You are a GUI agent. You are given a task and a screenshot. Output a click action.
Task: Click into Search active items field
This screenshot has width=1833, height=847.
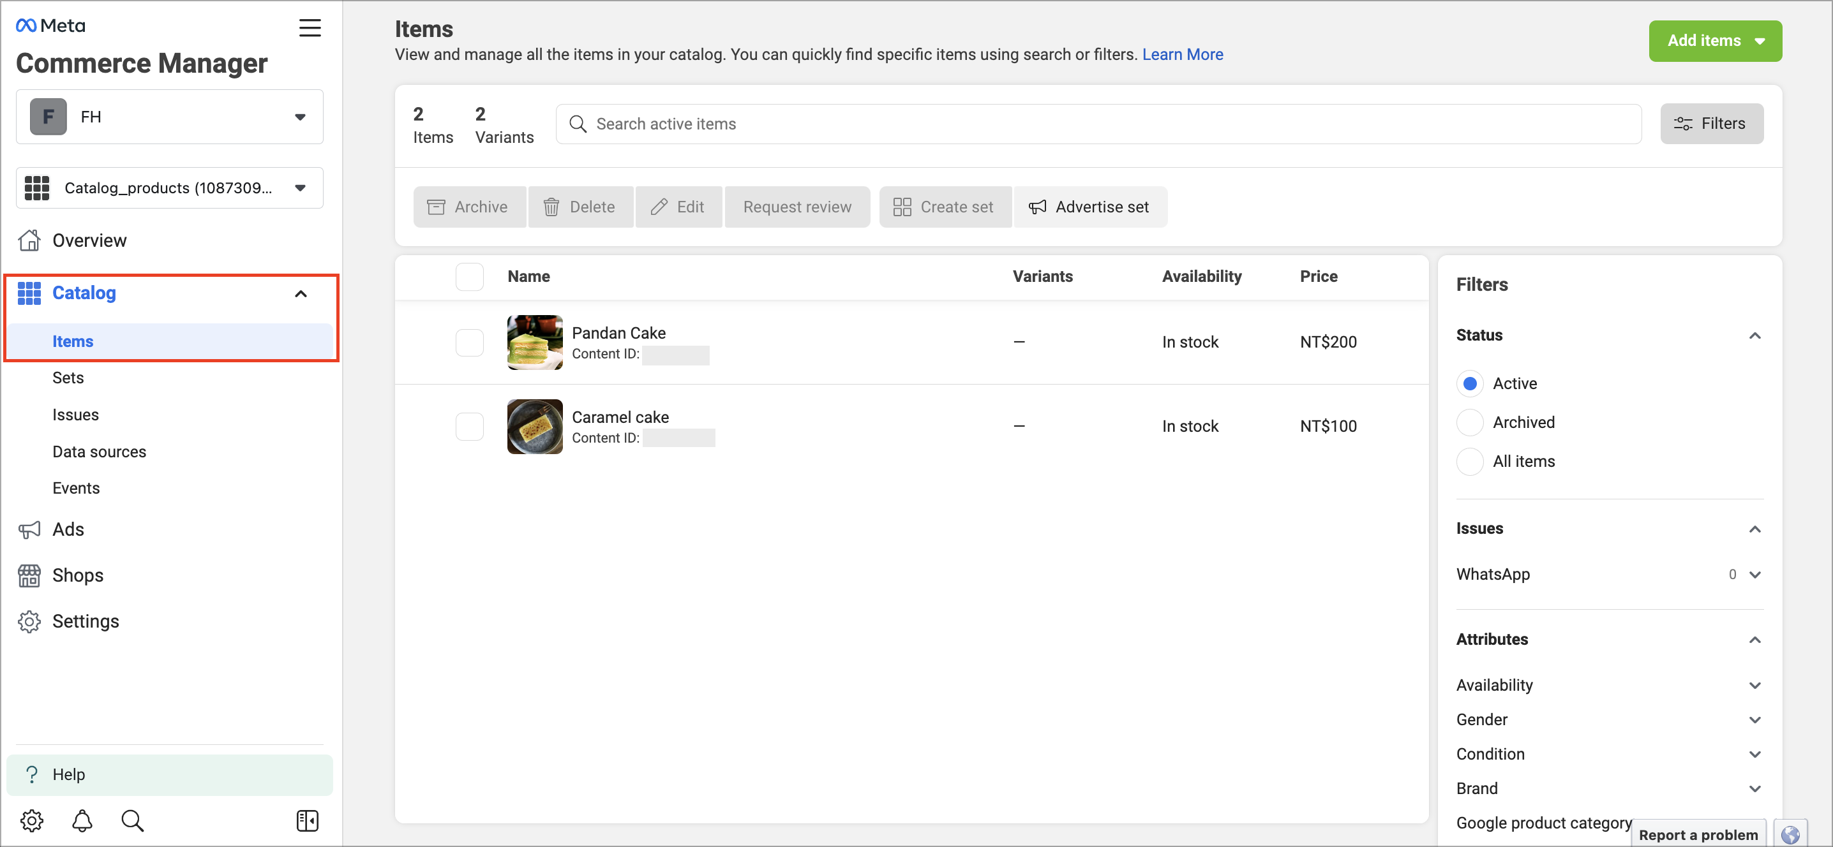(1098, 124)
